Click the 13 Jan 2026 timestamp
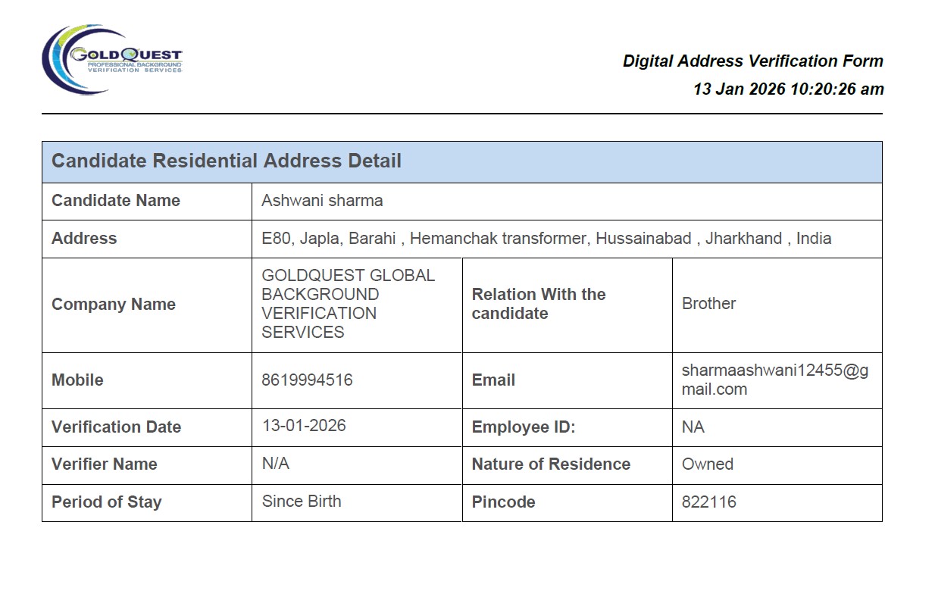This screenshot has width=935, height=594. (x=788, y=89)
